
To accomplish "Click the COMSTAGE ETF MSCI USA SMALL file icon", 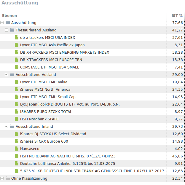I will pos(17,67).
